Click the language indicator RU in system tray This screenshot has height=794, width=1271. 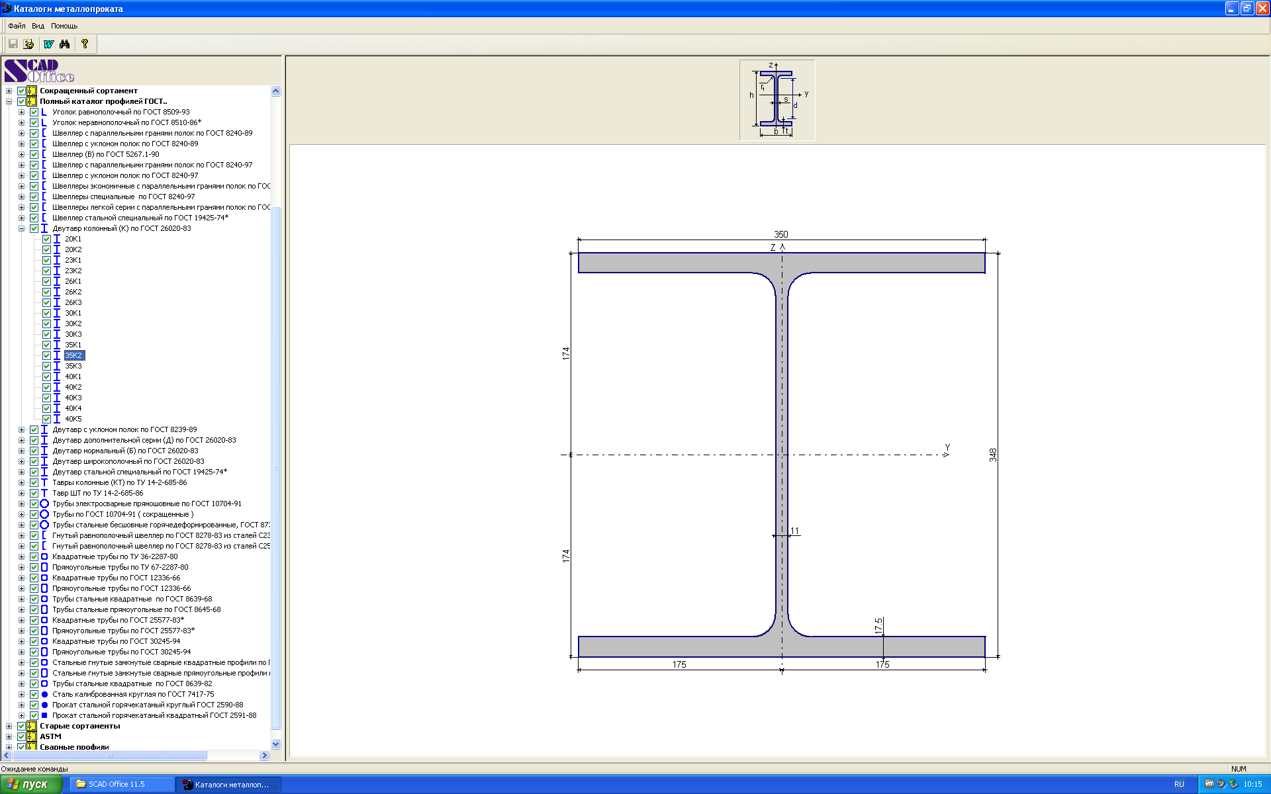(1179, 784)
